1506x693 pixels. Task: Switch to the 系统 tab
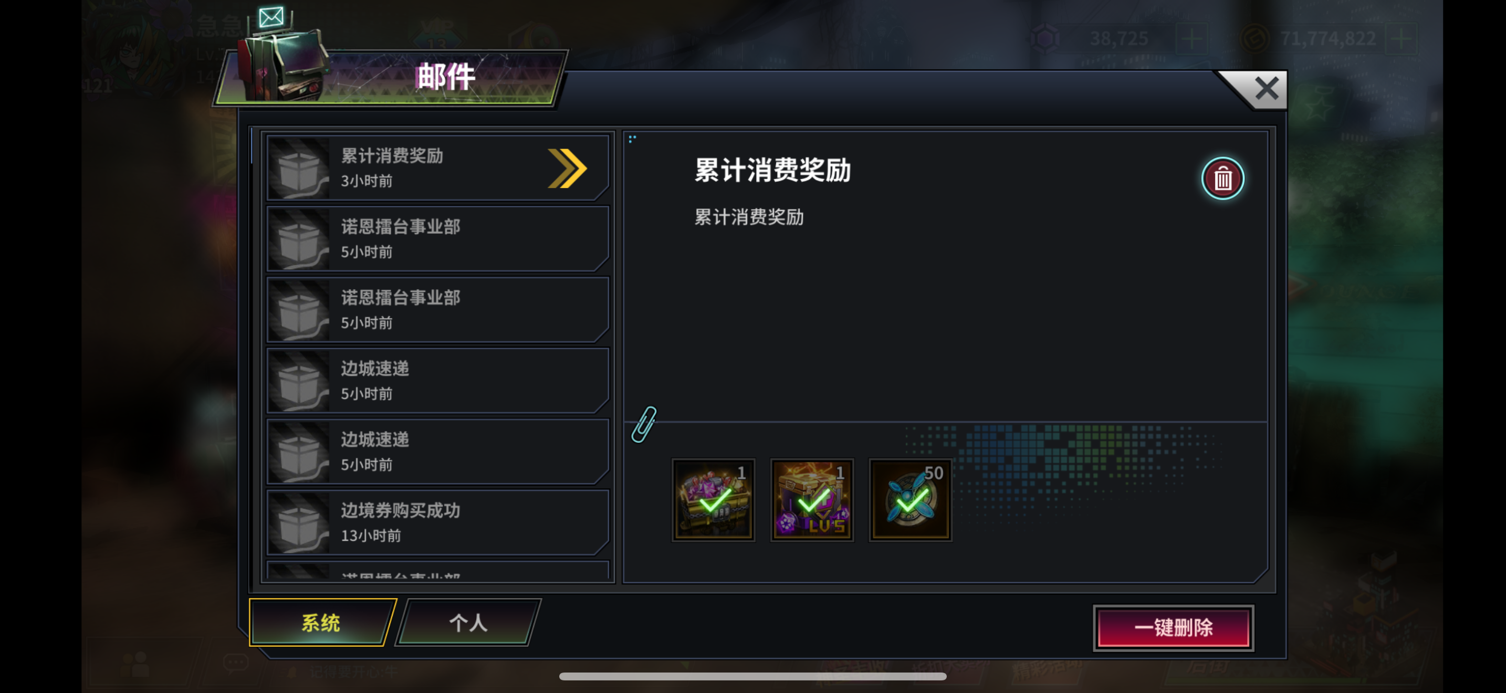click(320, 622)
